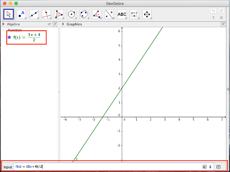
Task: Select the Ellipse conic tool
Action: [84, 14]
